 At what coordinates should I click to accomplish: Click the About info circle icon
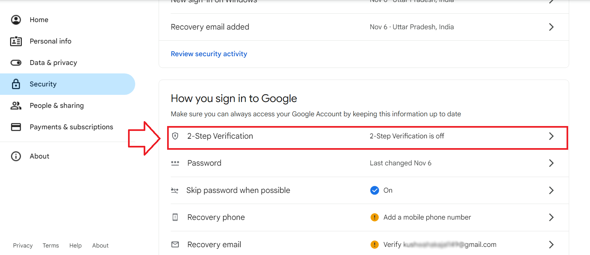tap(16, 156)
